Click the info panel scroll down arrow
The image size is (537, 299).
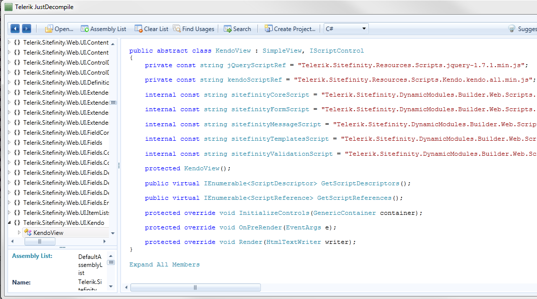pyautogui.click(x=110, y=286)
